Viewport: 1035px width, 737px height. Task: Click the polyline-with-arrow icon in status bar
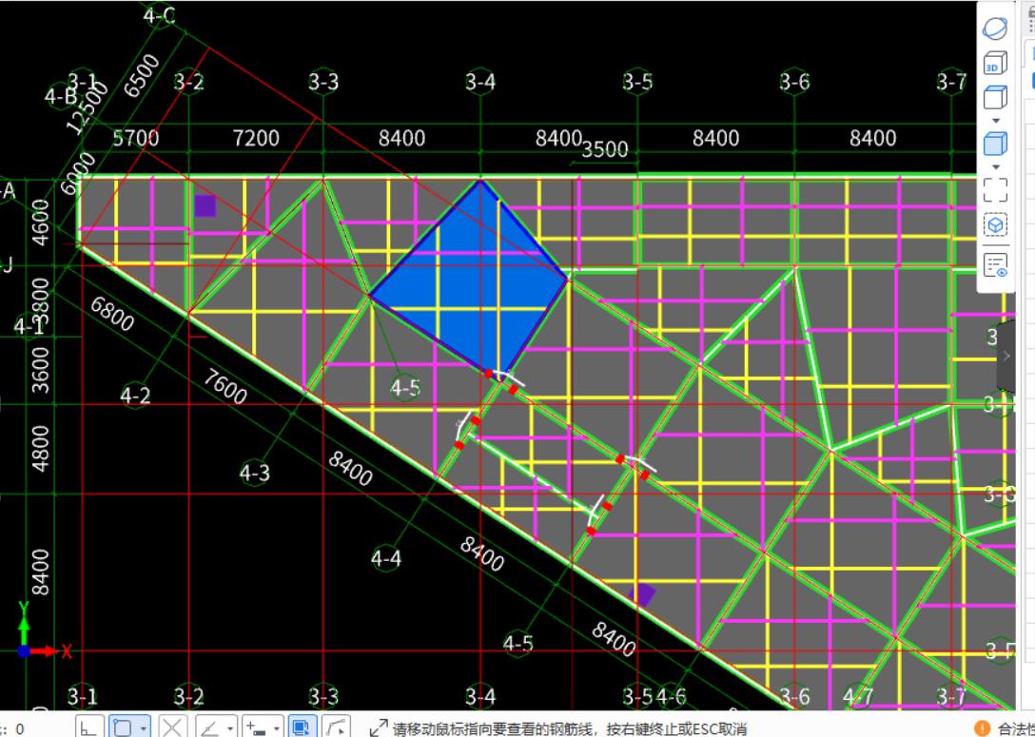click(335, 727)
